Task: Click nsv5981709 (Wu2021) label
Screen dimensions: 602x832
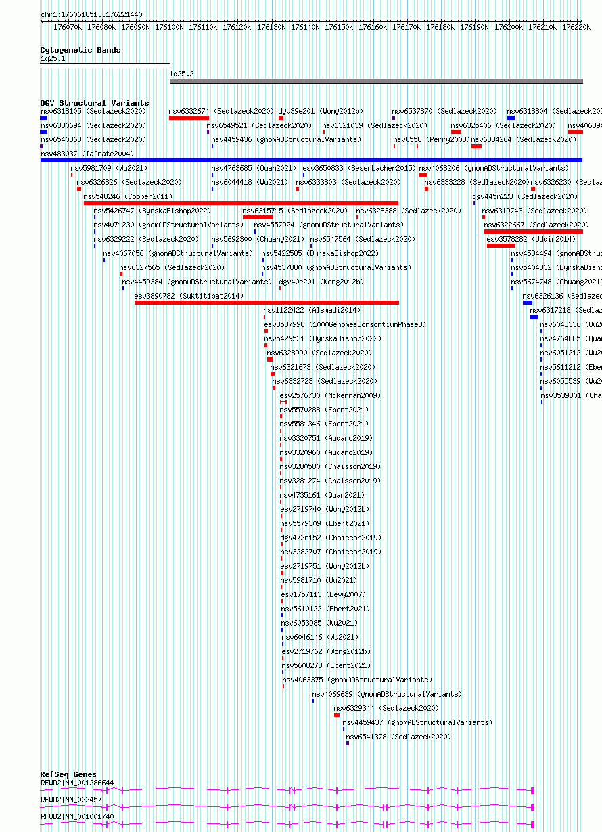Action: coord(109,168)
